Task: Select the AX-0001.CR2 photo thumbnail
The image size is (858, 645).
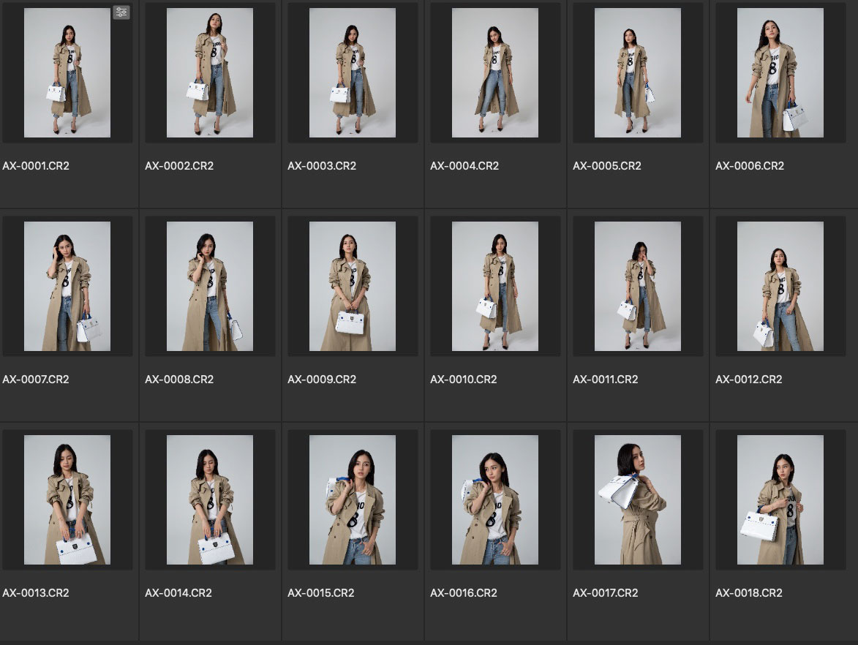Action: coord(67,73)
